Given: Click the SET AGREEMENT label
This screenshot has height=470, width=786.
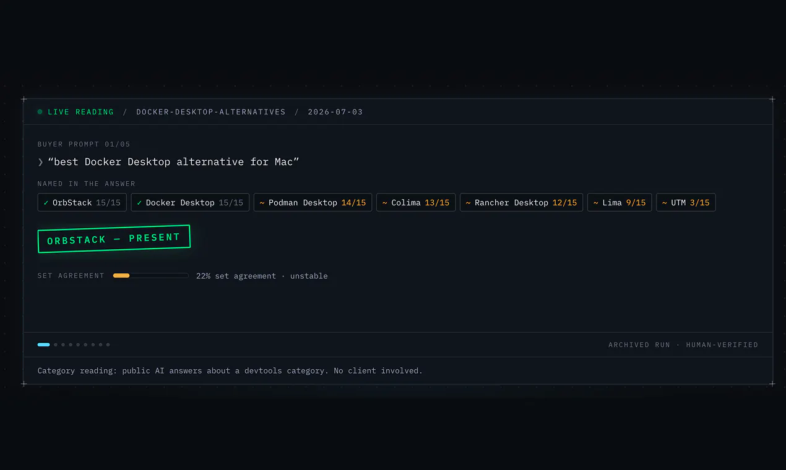Looking at the screenshot, I should pos(71,276).
